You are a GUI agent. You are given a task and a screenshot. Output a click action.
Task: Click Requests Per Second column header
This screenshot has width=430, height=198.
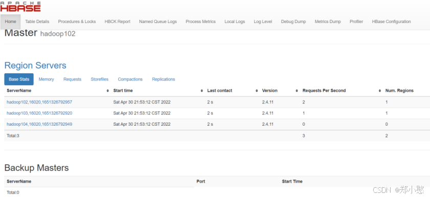324,91
